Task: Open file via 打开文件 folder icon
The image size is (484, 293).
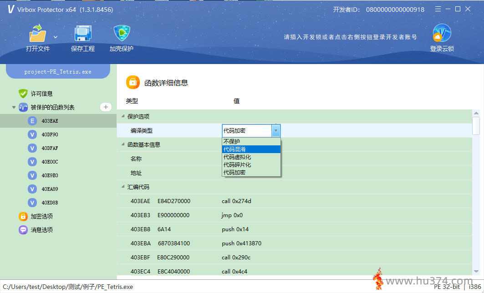Action: pyautogui.click(x=38, y=33)
